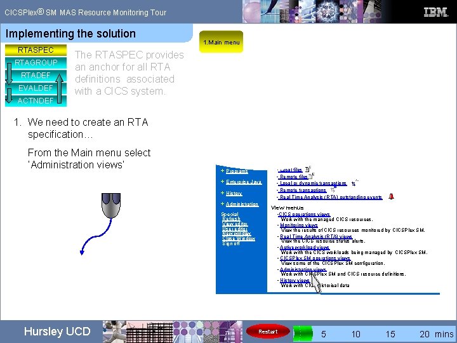Click the 'View menus' heading text
The width and height of the screenshot is (457, 343).
point(287,208)
